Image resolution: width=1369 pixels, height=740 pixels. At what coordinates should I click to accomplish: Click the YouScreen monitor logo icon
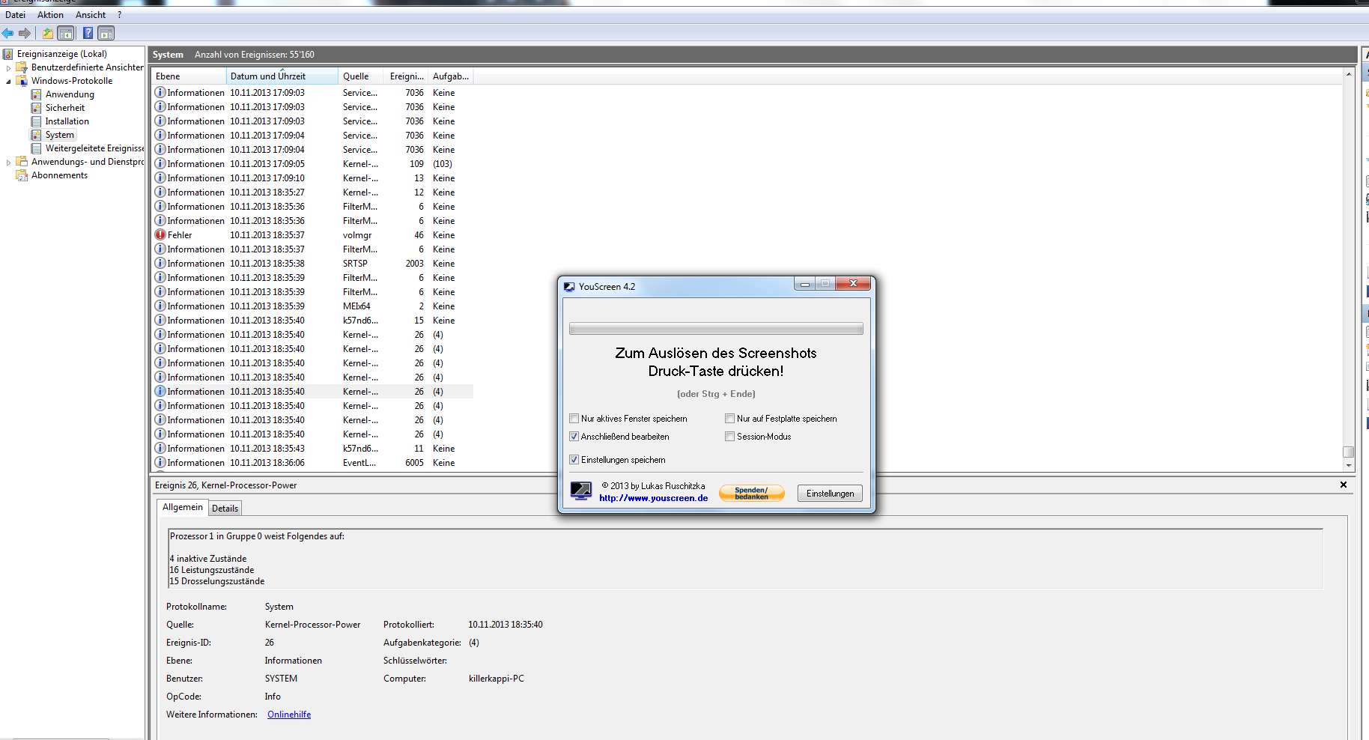coord(581,491)
